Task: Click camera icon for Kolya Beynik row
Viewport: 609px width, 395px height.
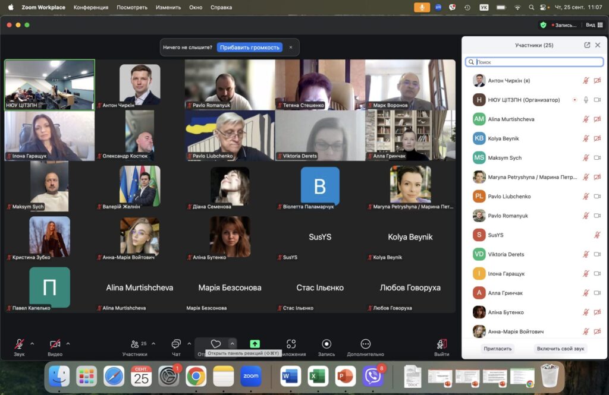Action: [597, 138]
